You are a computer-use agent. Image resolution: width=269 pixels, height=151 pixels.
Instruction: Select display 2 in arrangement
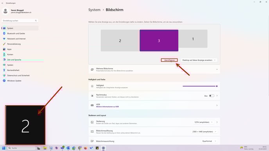click(x=120, y=41)
